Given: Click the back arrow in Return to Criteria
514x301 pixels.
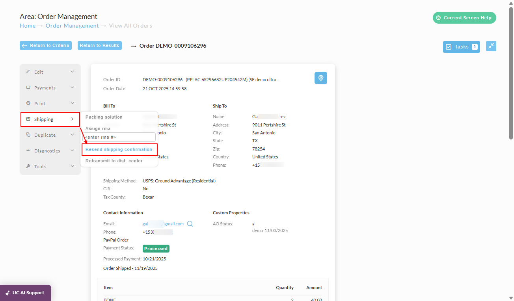Looking at the screenshot, I should pyautogui.click(x=24, y=46).
